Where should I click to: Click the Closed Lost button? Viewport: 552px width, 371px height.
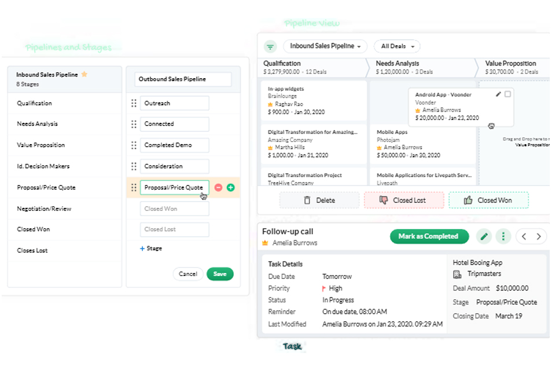click(x=404, y=200)
